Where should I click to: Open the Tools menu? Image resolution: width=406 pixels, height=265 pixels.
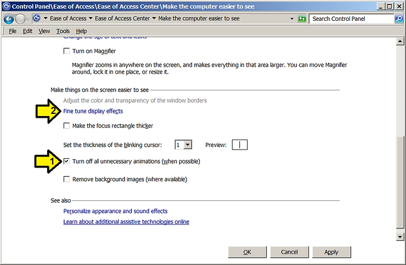coord(63,31)
